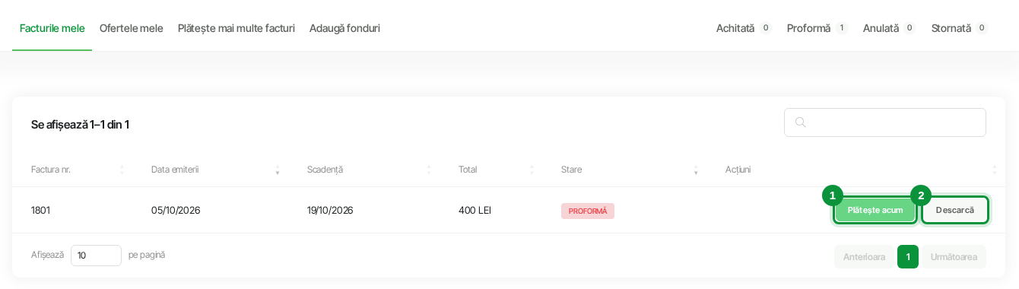Click the search magnifier icon
Screen dimensions: 1019x289
point(800,122)
